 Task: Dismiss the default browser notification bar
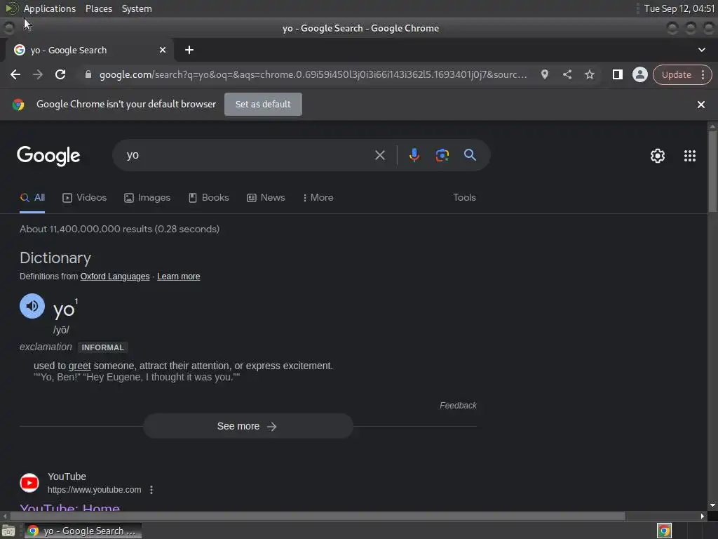(x=700, y=105)
